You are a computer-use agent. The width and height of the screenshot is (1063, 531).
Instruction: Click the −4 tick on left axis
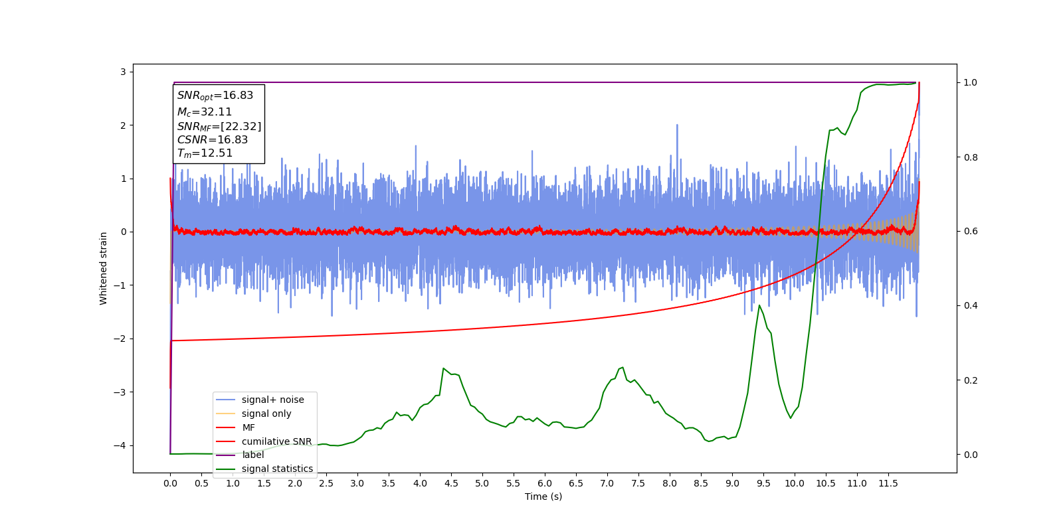(x=122, y=445)
